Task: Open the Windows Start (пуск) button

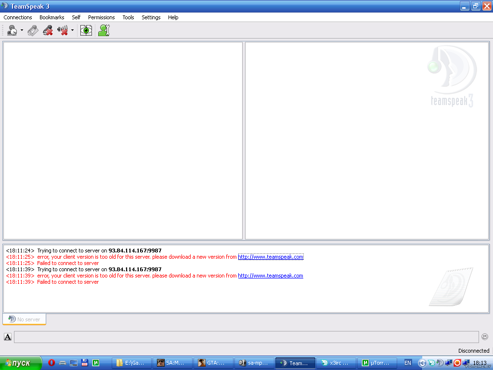Action: (x=21, y=363)
